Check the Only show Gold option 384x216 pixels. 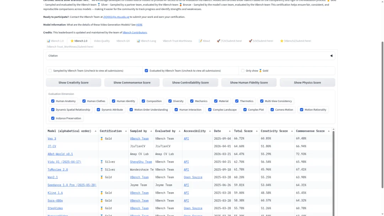[x=243, y=71]
